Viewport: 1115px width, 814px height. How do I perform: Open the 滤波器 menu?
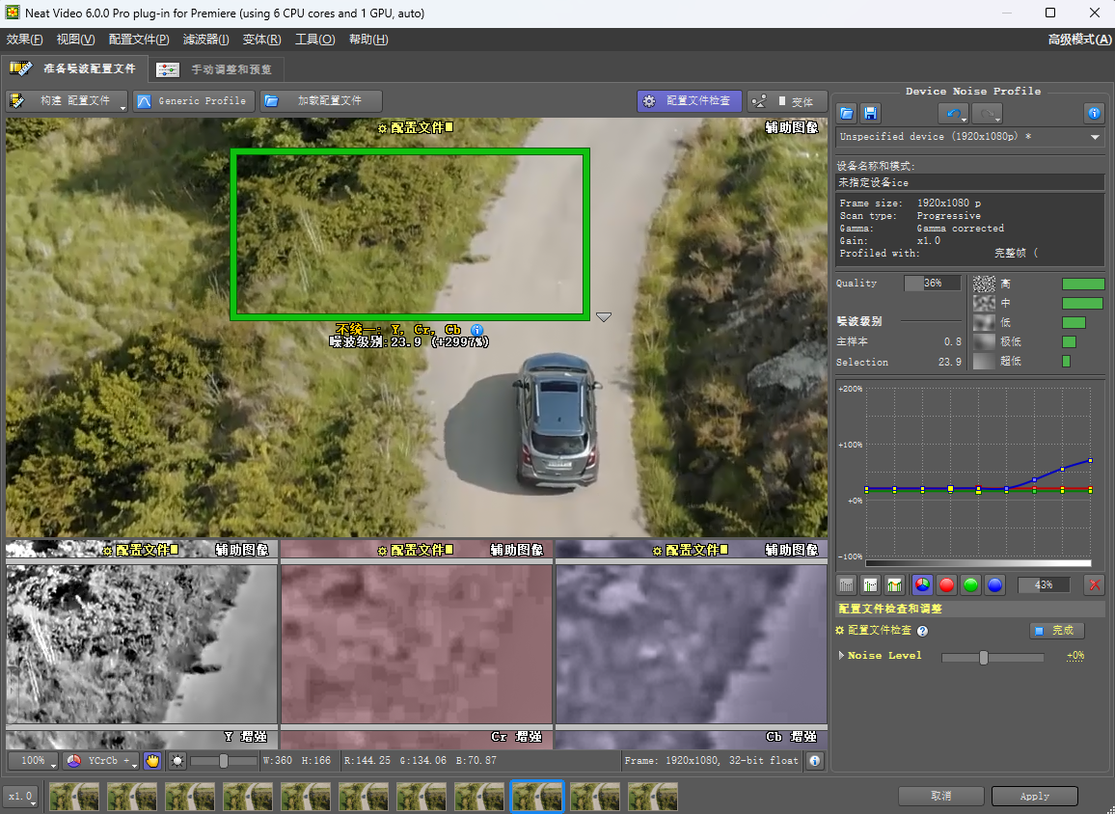click(x=206, y=40)
